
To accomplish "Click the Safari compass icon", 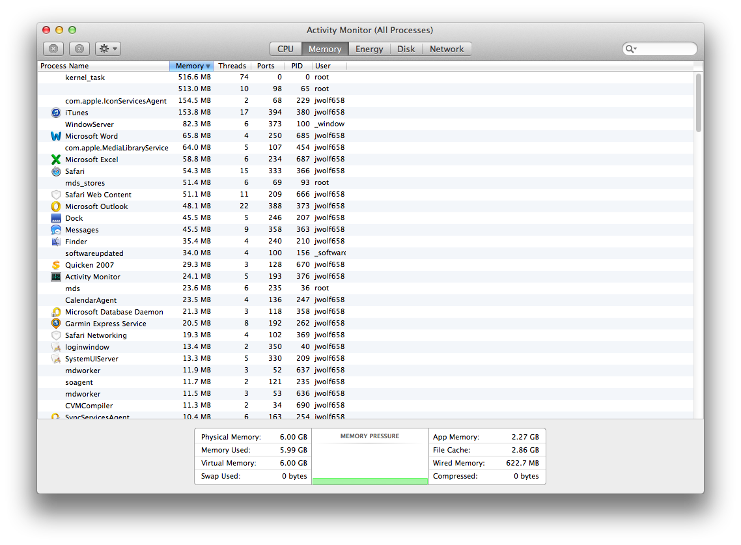I will coord(56,171).
